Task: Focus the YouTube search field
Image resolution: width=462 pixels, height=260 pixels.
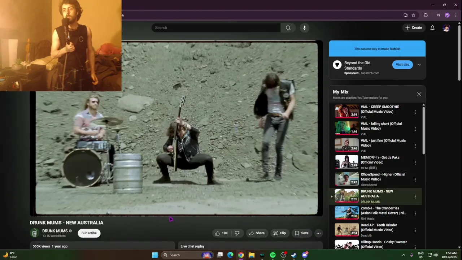Action: 216,28
